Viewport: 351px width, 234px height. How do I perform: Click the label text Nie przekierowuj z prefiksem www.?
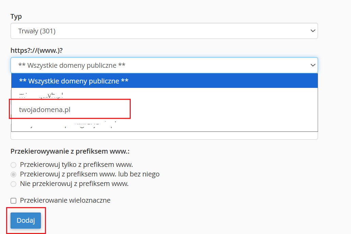[x=74, y=184]
